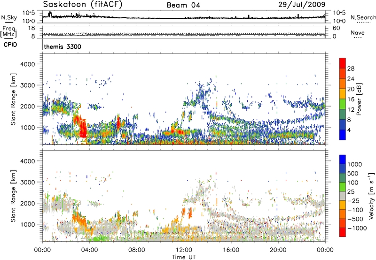This screenshot has height=260, width=376.
Task: Pick the gray -25 to 25 Velocity segment
Action: (x=343, y=196)
